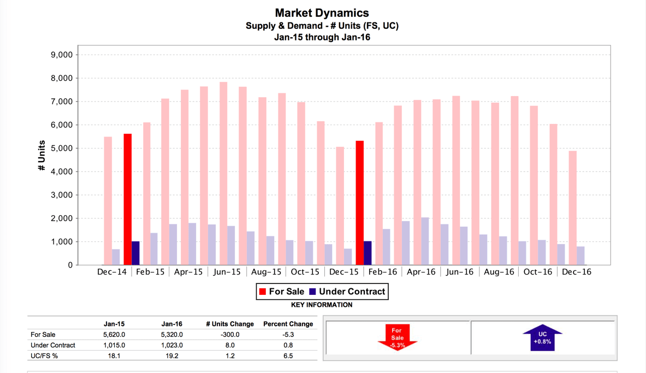Click the 5,620.0 table cell
Screen dimensions: 646x373
(x=114, y=335)
